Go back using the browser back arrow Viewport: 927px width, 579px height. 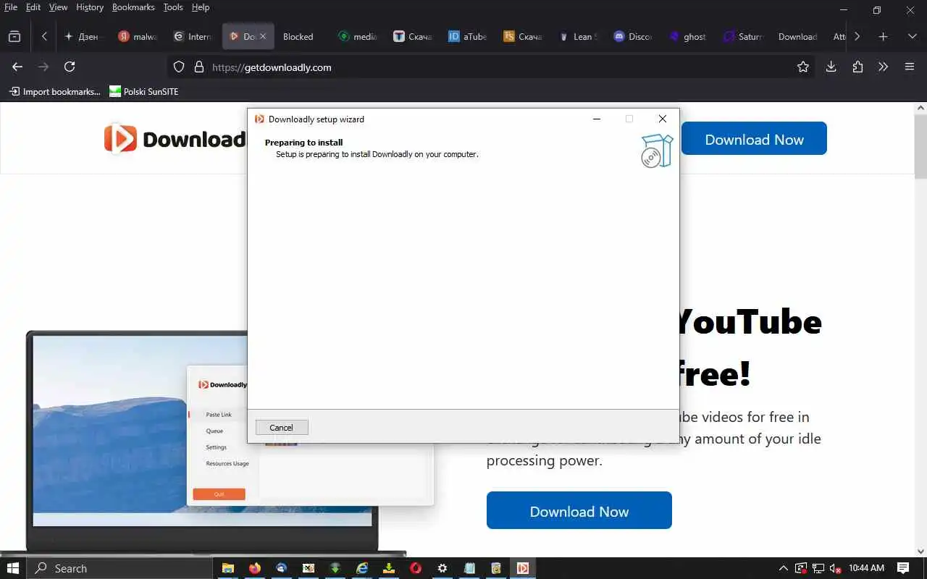pyautogui.click(x=17, y=67)
